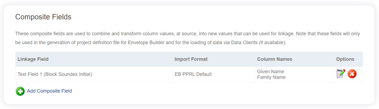
Task: Click "Data Clients" in the description
Action: pos(244,43)
